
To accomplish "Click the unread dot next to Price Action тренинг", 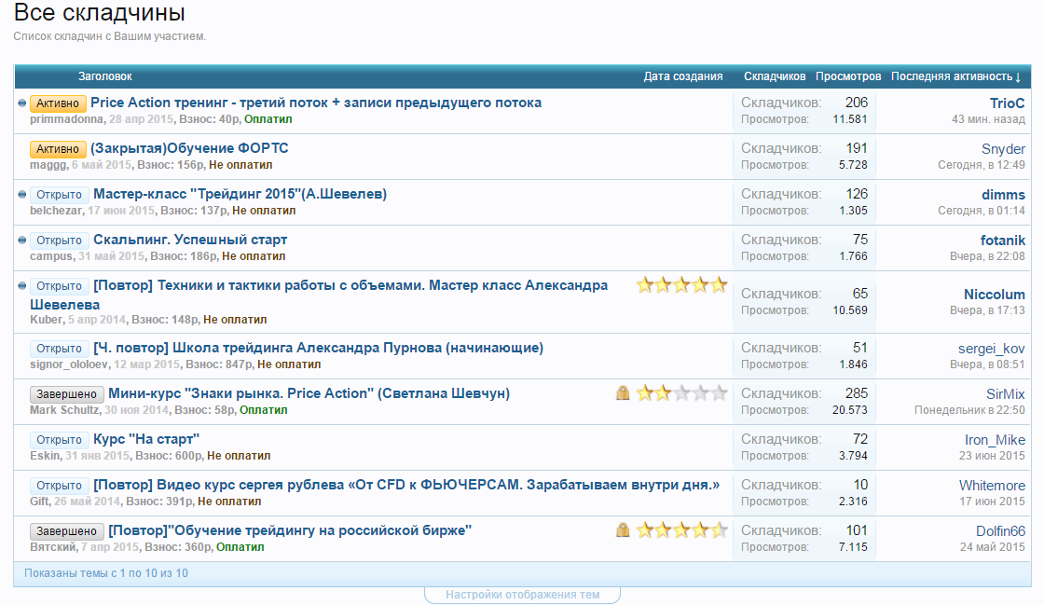I will (22, 103).
